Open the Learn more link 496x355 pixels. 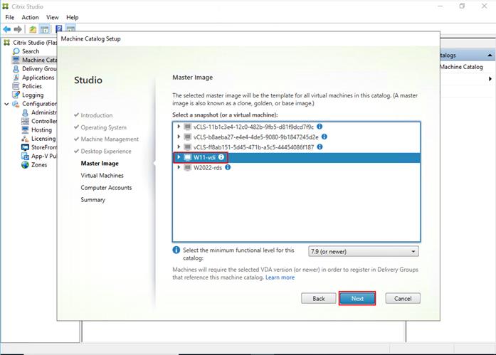[x=280, y=277]
